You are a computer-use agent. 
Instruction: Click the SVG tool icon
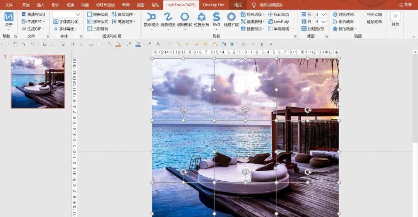click(216, 17)
